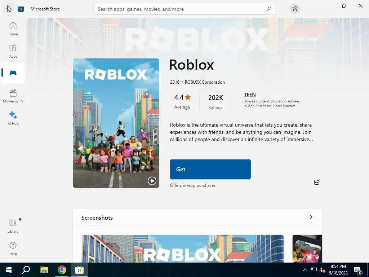Minimize the Microsoft Store window
The image size is (369, 277).
[x=327, y=6]
